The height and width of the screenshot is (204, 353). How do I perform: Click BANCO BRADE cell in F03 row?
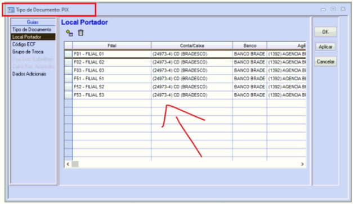249,70
